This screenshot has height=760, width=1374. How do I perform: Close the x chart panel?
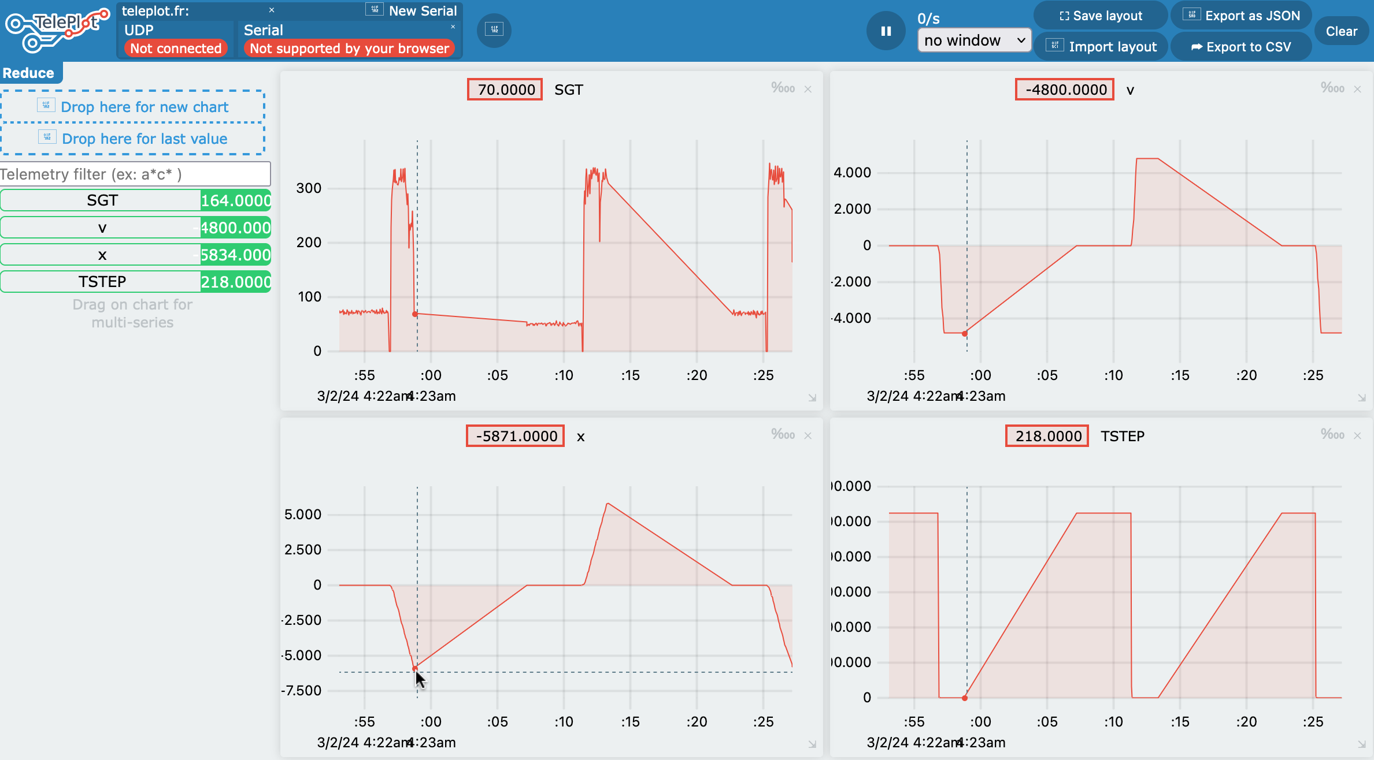tap(808, 435)
